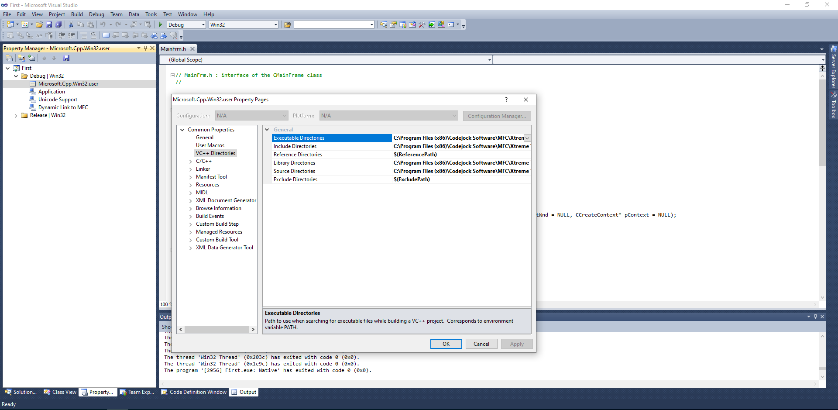This screenshot has width=838, height=410.
Task: Click the dialog Help question mark button
Action: pyautogui.click(x=506, y=100)
